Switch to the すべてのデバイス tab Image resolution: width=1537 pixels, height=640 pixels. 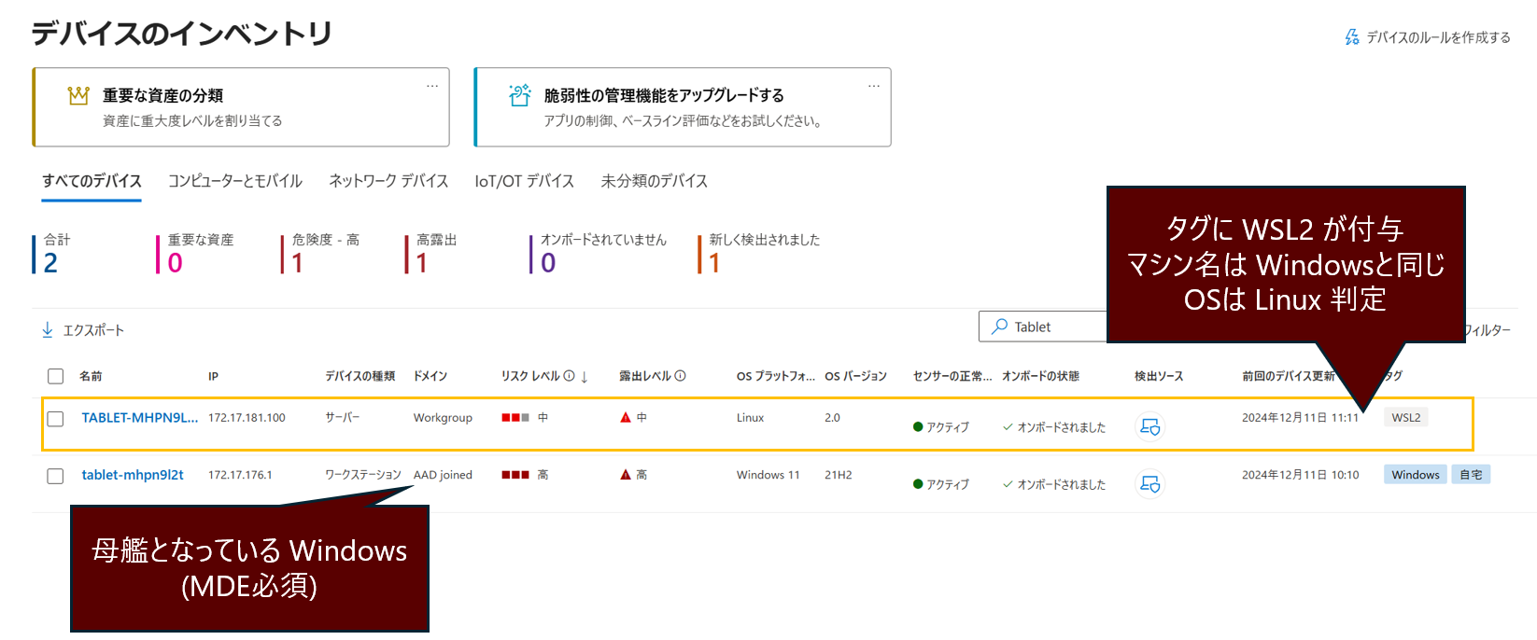[92, 181]
